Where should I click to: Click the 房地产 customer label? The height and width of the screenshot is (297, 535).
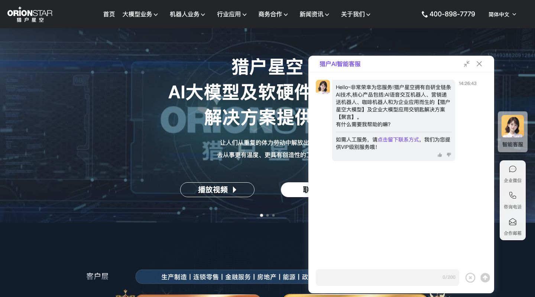[x=267, y=277]
